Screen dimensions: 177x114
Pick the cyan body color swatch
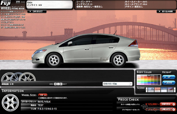(142, 83)
